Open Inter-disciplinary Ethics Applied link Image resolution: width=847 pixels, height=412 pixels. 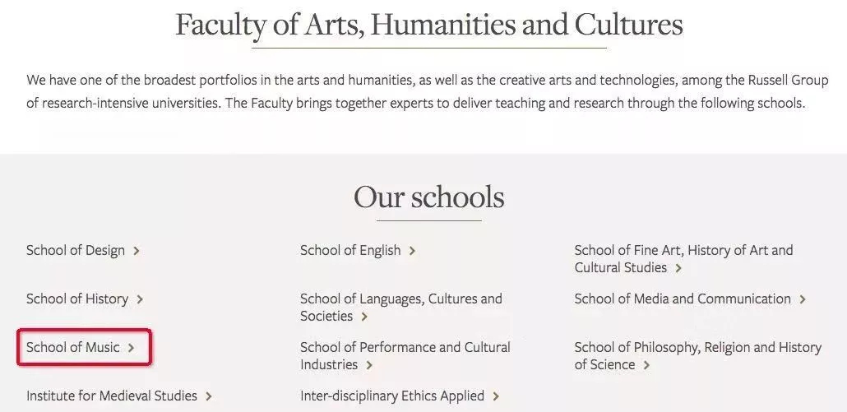pyautogui.click(x=391, y=396)
